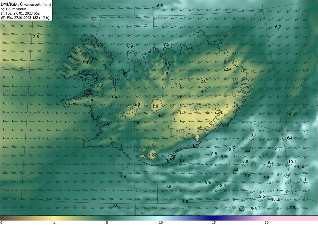Click the pink end of the color scale
Screen dimensions: 318x225
point(292,218)
